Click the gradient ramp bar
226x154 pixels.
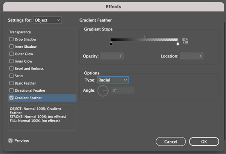[144, 39]
